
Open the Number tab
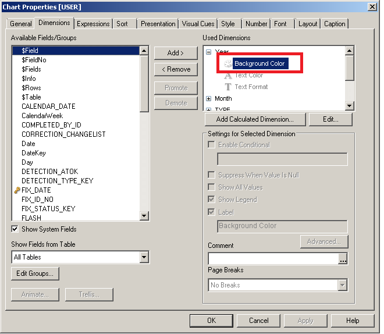coord(256,24)
